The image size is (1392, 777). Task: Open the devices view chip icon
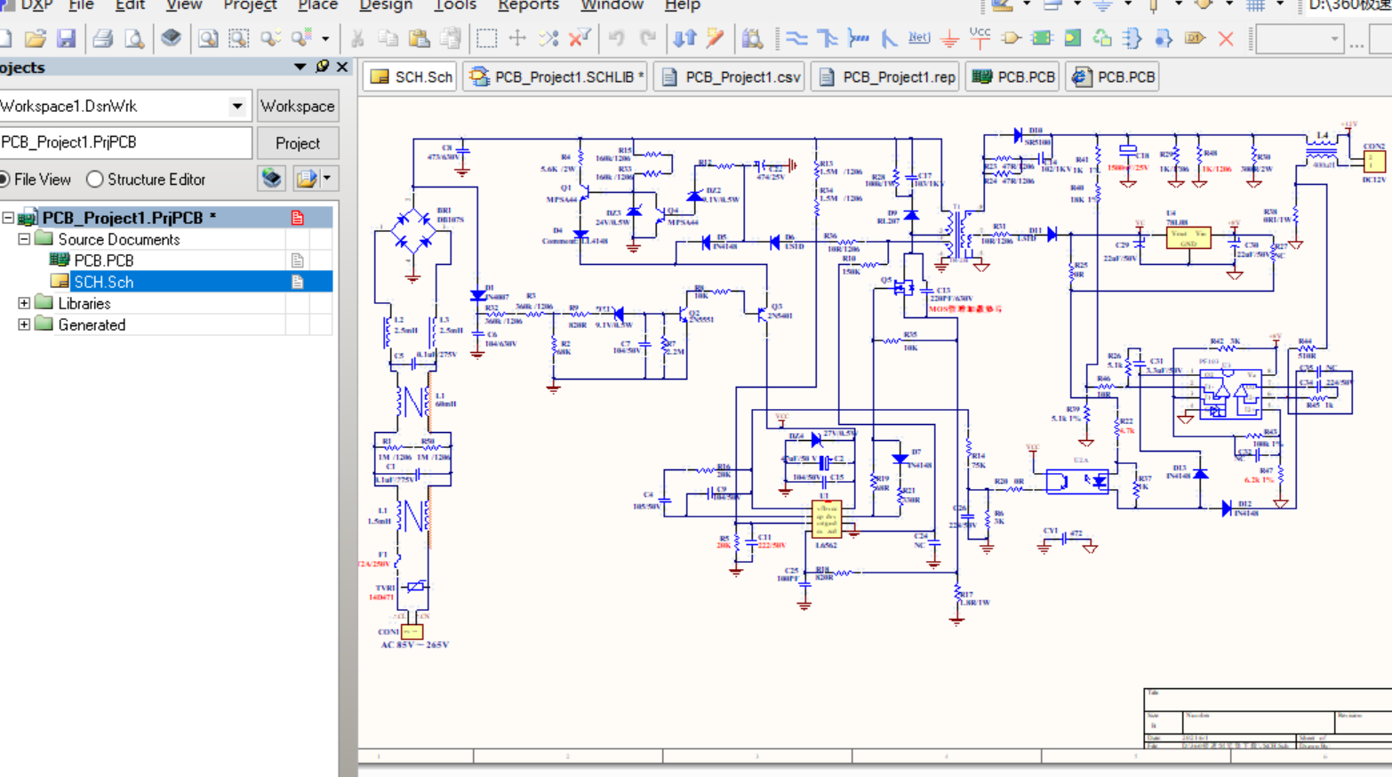pyautogui.click(x=171, y=38)
